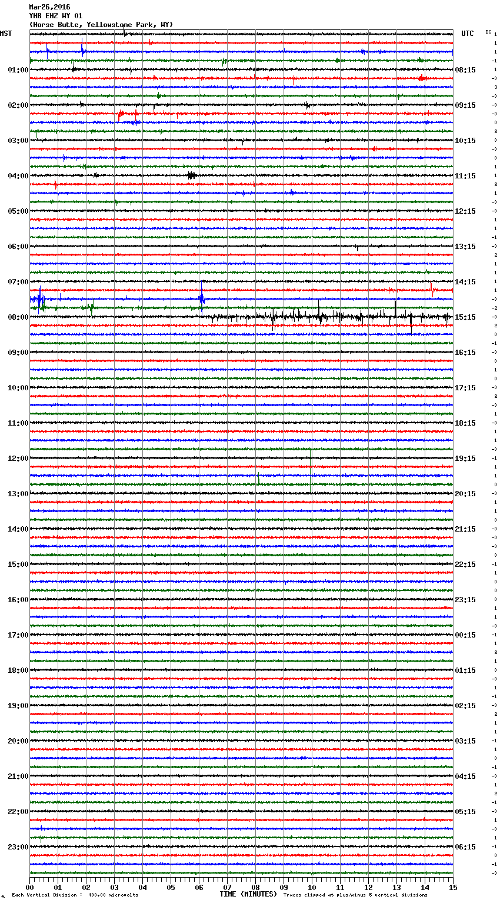Click the minute '07' tick on bottom axis
Image resolution: width=500 pixels, height=903 pixels.
[x=227, y=887]
